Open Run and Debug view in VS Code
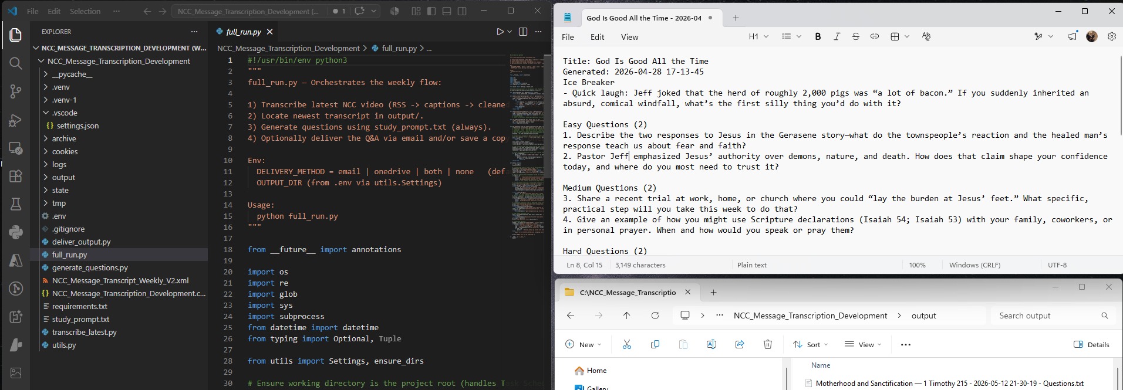Viewport: 1123px width, 390px height. pos(16,120)
